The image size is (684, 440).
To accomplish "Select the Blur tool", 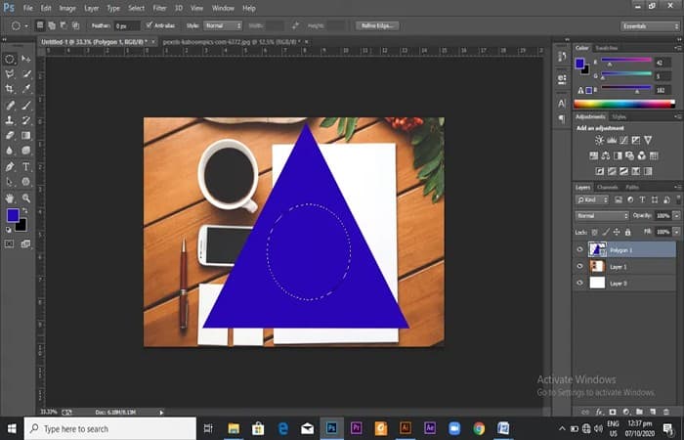I will point(10,151).
